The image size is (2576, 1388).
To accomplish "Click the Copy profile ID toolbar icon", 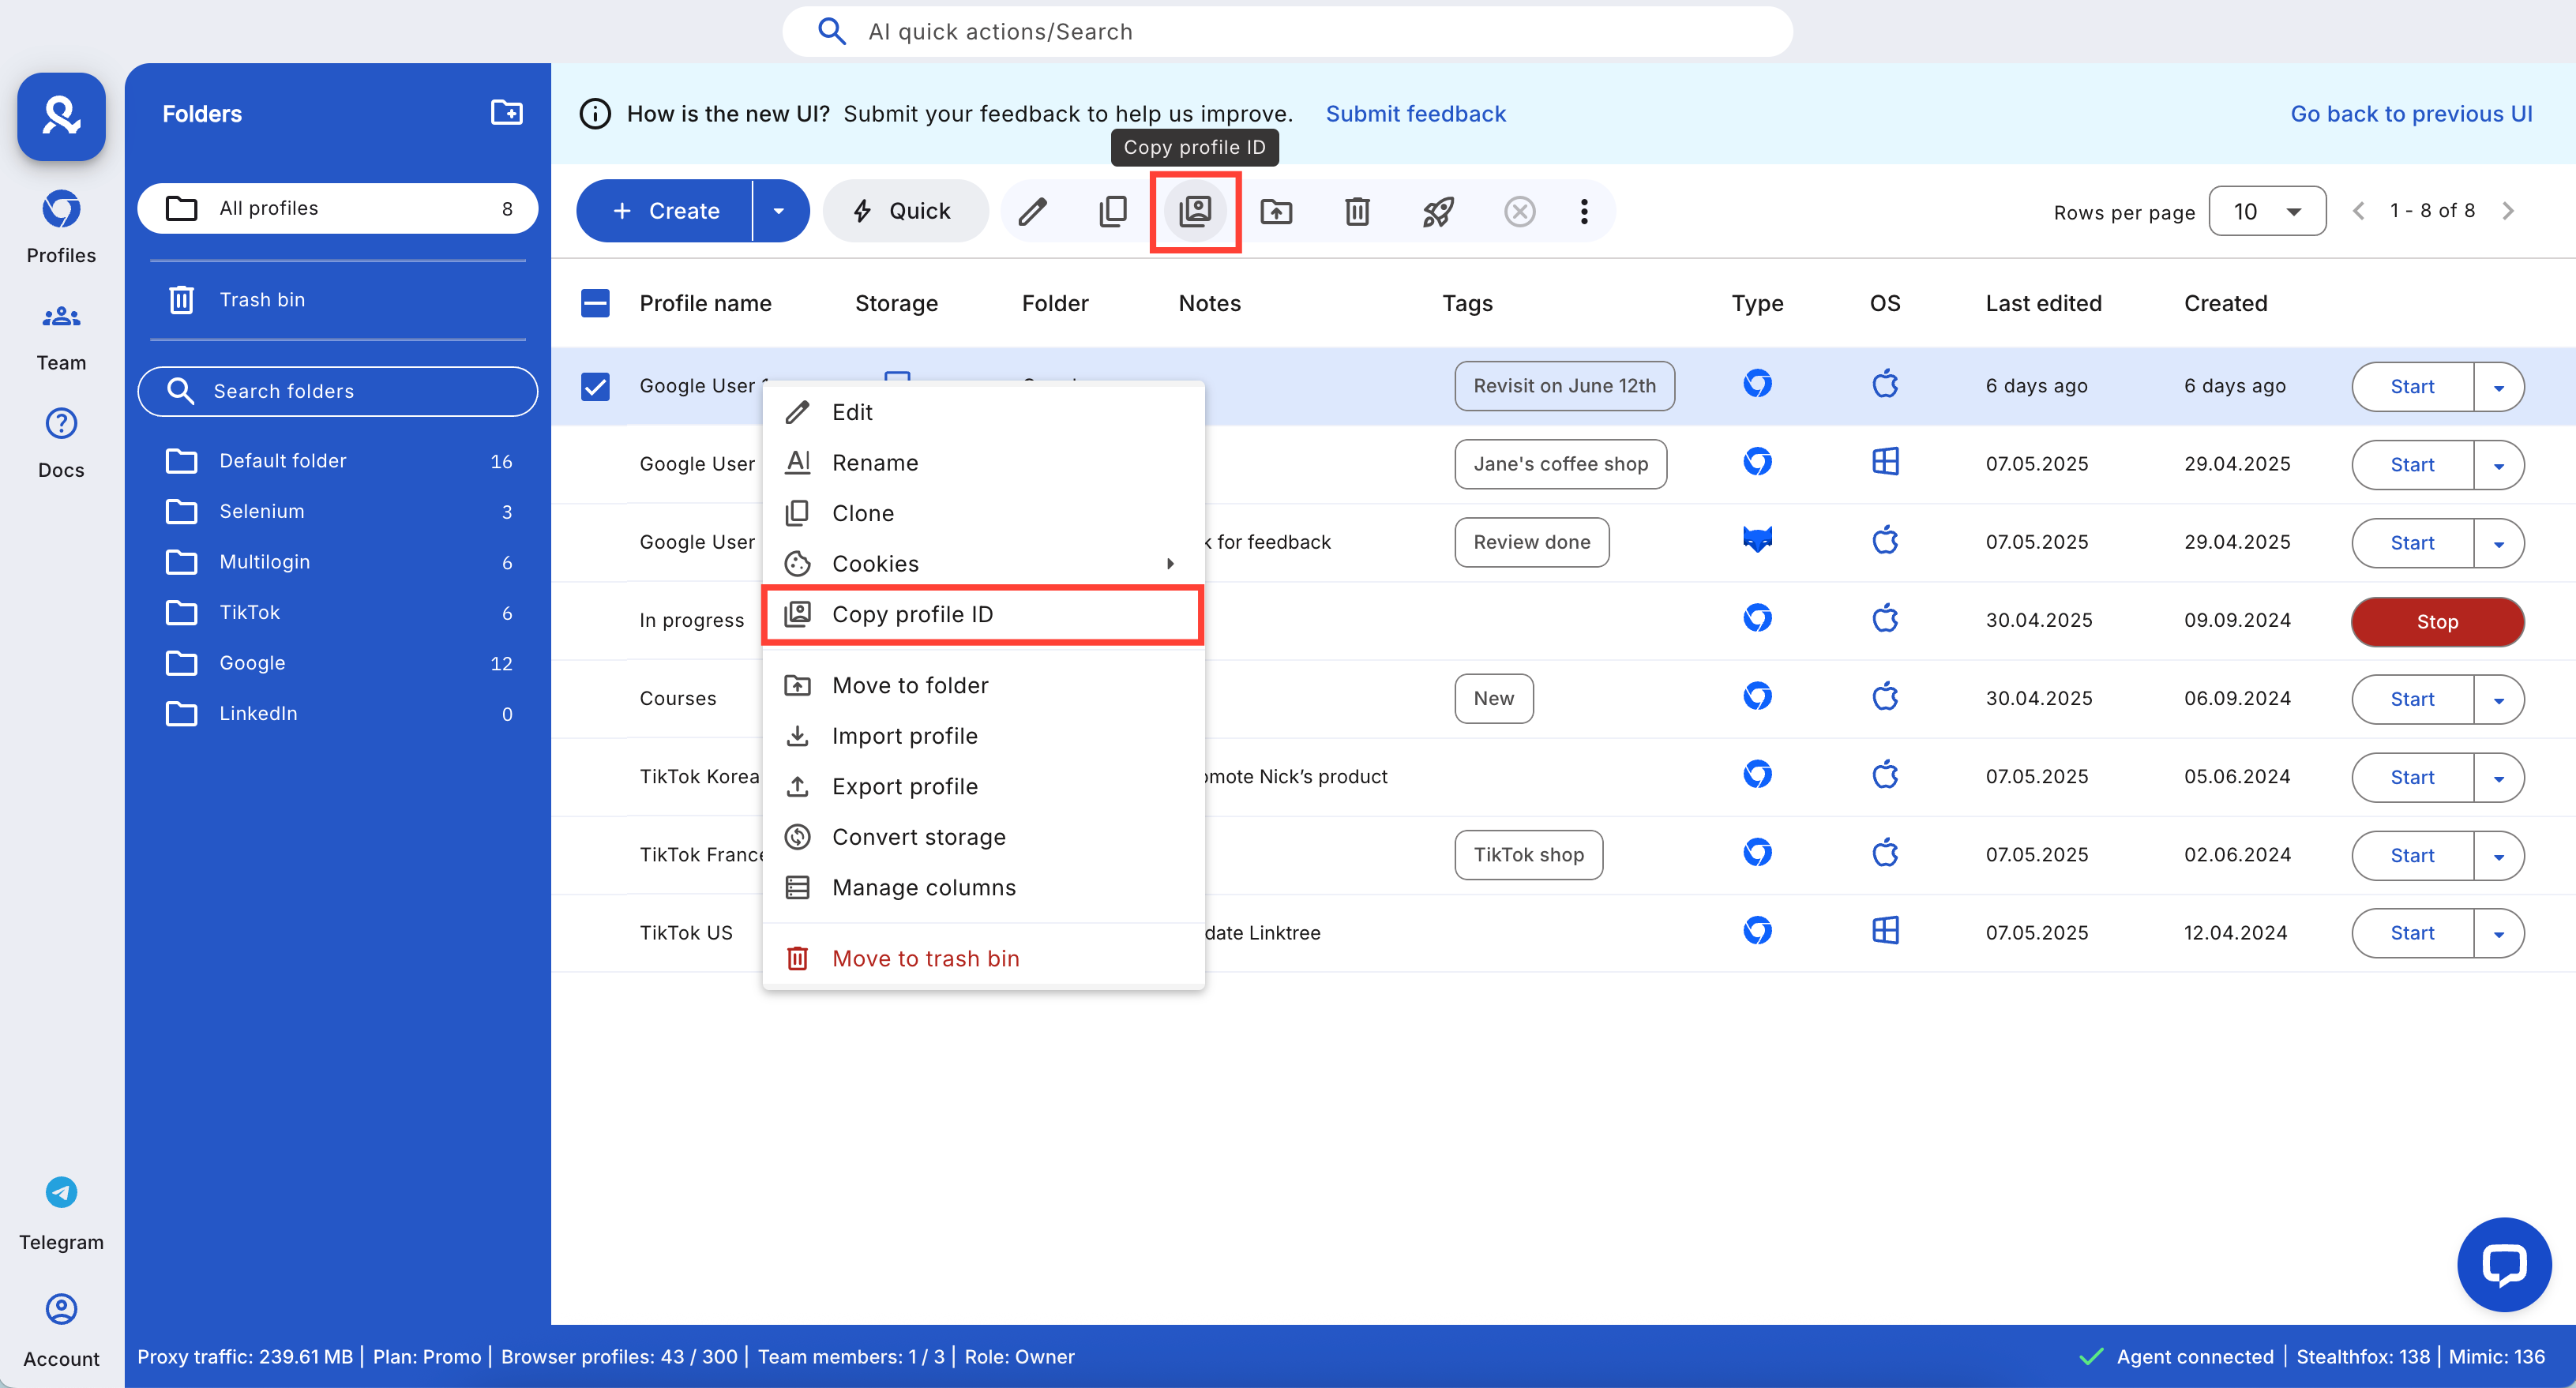I will (x=1195, y=211).
